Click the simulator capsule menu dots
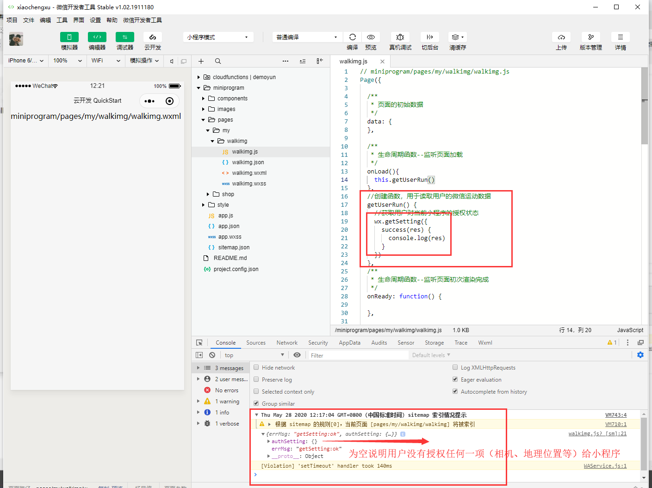Screen dimensions: 652x488 149,101
